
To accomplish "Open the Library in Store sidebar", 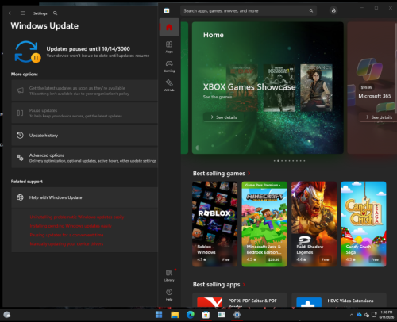I will pyautogui.click(x=169, y=275).
